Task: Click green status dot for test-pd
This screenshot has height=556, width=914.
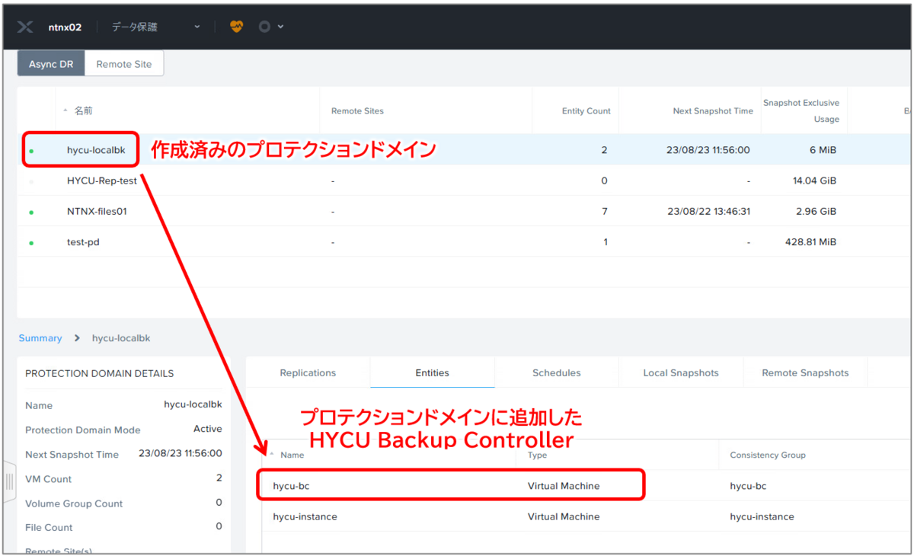Action: (31, 243)
